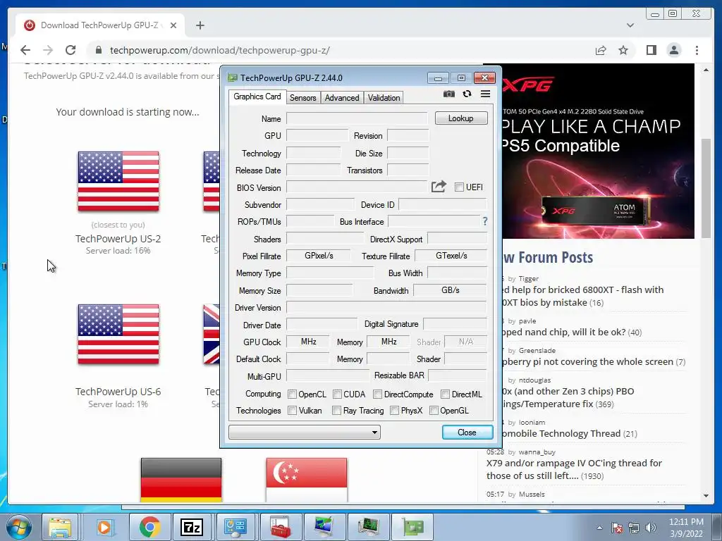Switch to the Validation tab

click(x=384, y=97)
